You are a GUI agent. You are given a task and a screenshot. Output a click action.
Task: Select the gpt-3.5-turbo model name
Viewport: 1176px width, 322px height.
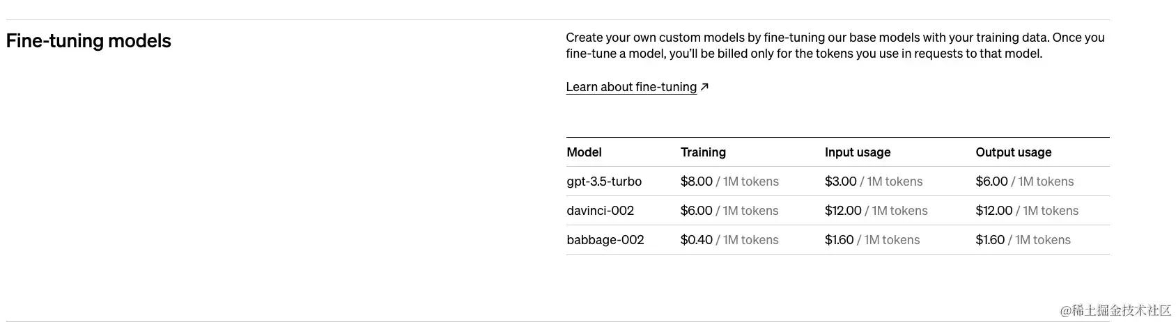(x=604, y=182)
